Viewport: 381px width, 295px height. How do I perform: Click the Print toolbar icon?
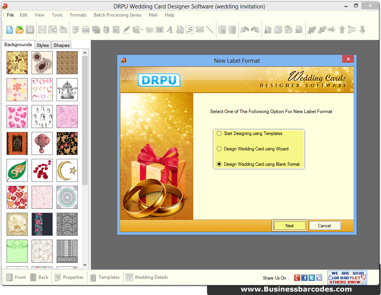point(86,30)
